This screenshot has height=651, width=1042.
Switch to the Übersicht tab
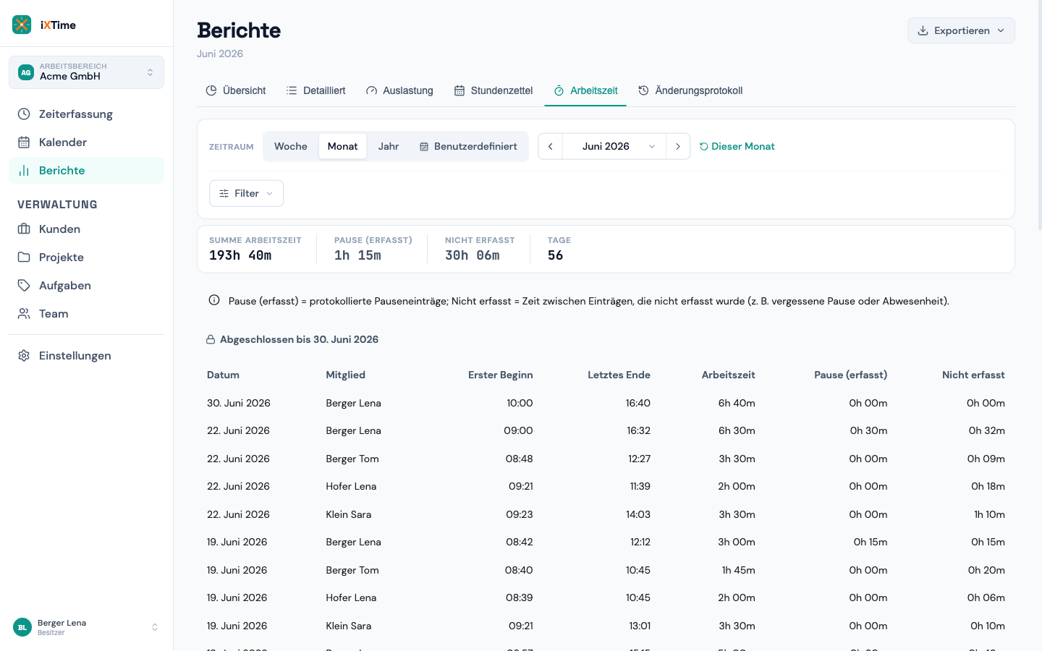click(236, 90)
